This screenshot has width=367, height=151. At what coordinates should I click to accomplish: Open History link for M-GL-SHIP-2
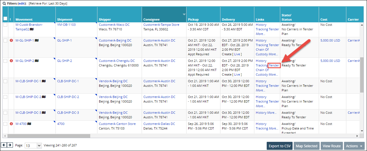pos(261,61)
